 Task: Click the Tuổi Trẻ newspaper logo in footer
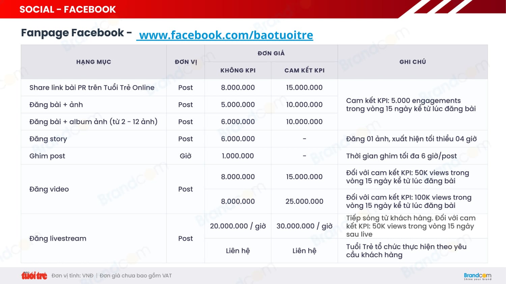[x=34, y=275]
